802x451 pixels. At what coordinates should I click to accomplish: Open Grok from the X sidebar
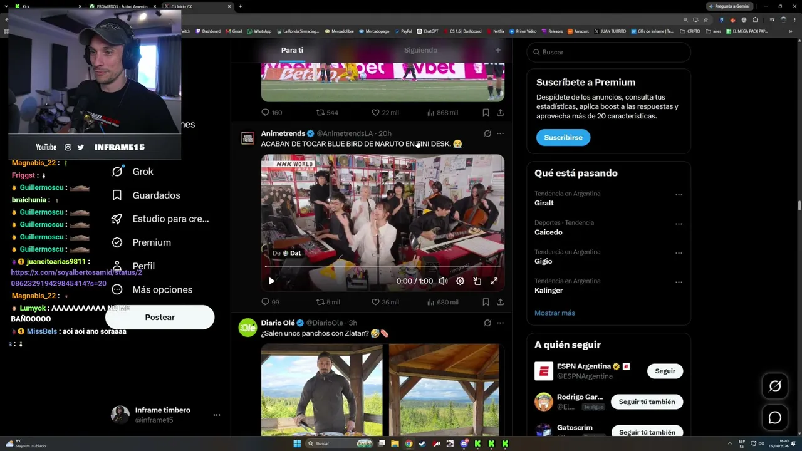(x=132, y=172)
